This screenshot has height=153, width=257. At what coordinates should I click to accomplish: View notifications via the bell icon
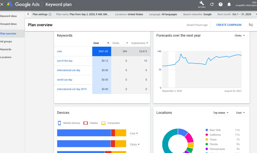(229, 5)
